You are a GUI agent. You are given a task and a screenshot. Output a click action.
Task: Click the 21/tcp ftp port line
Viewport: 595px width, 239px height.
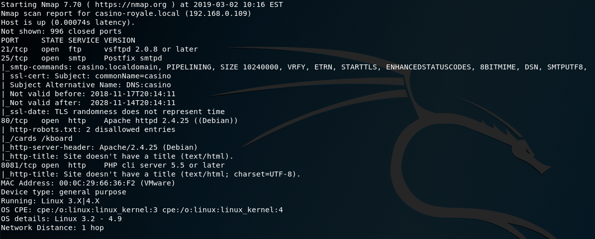pyautogui.click(x=99, y=49)
